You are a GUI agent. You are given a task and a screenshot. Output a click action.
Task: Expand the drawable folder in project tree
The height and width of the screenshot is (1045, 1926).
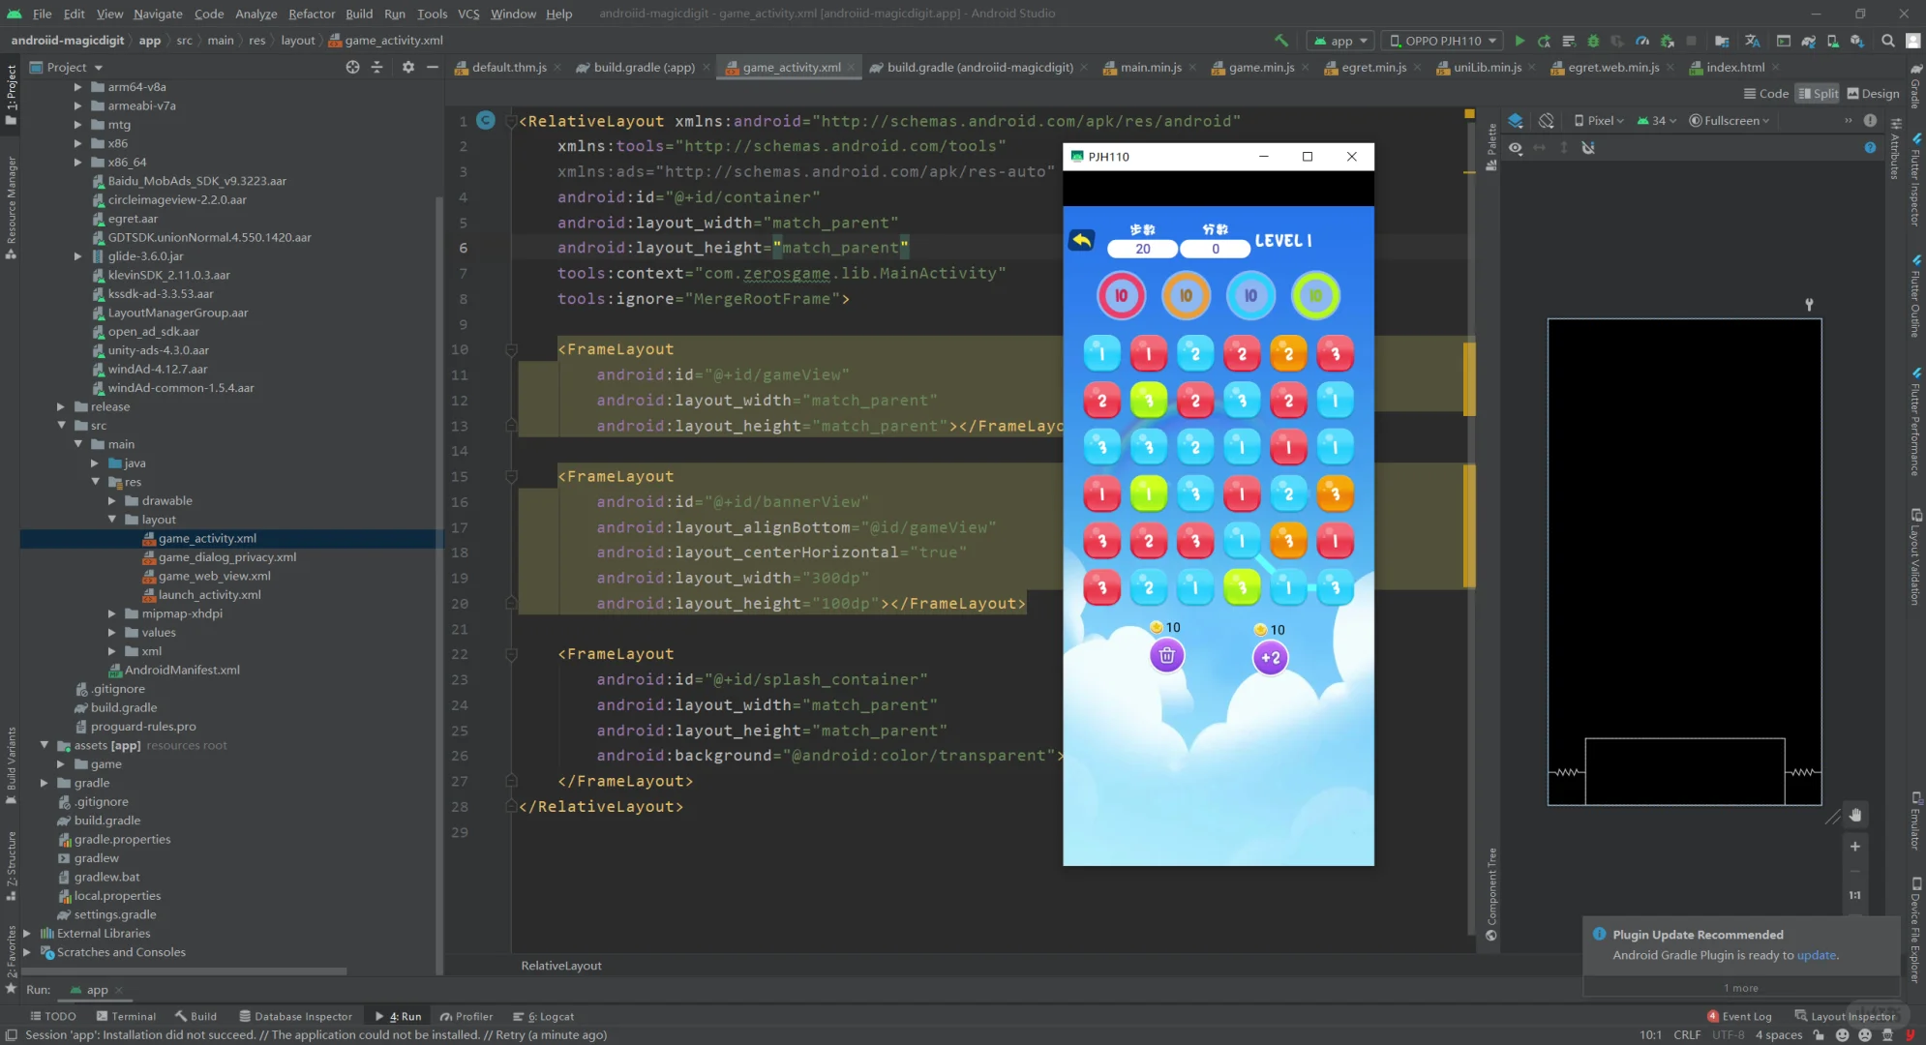[x=112, y=501]
